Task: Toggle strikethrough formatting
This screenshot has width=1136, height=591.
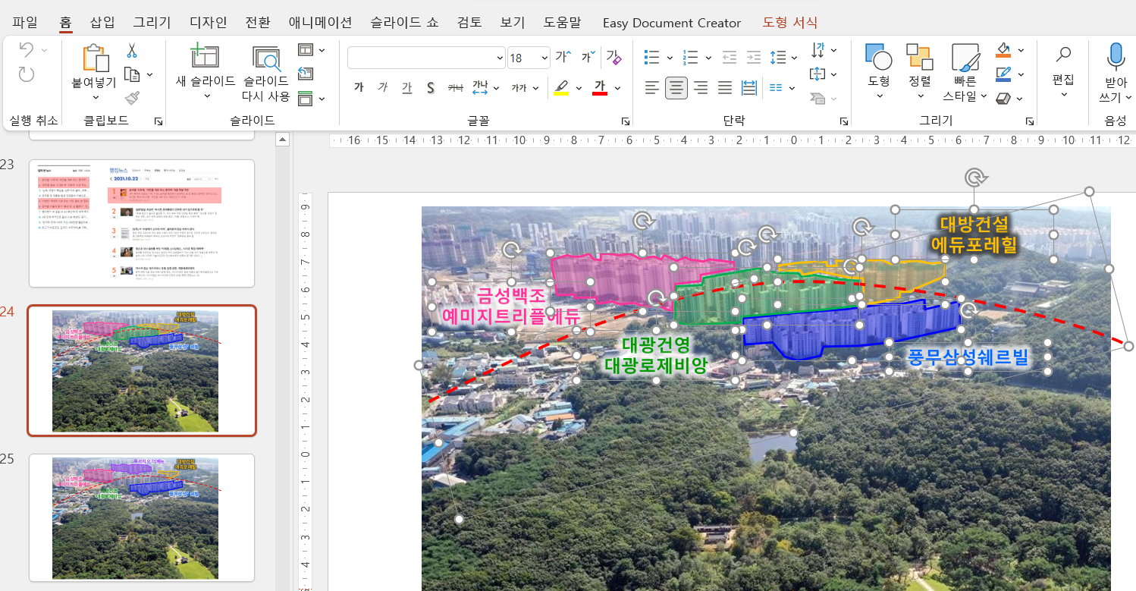Action: (x=455, y=88)
